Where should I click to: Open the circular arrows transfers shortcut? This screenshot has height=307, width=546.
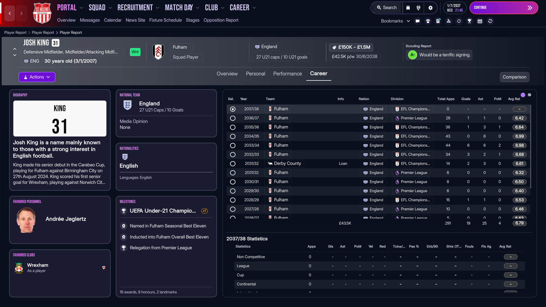[x=459, y=21]
